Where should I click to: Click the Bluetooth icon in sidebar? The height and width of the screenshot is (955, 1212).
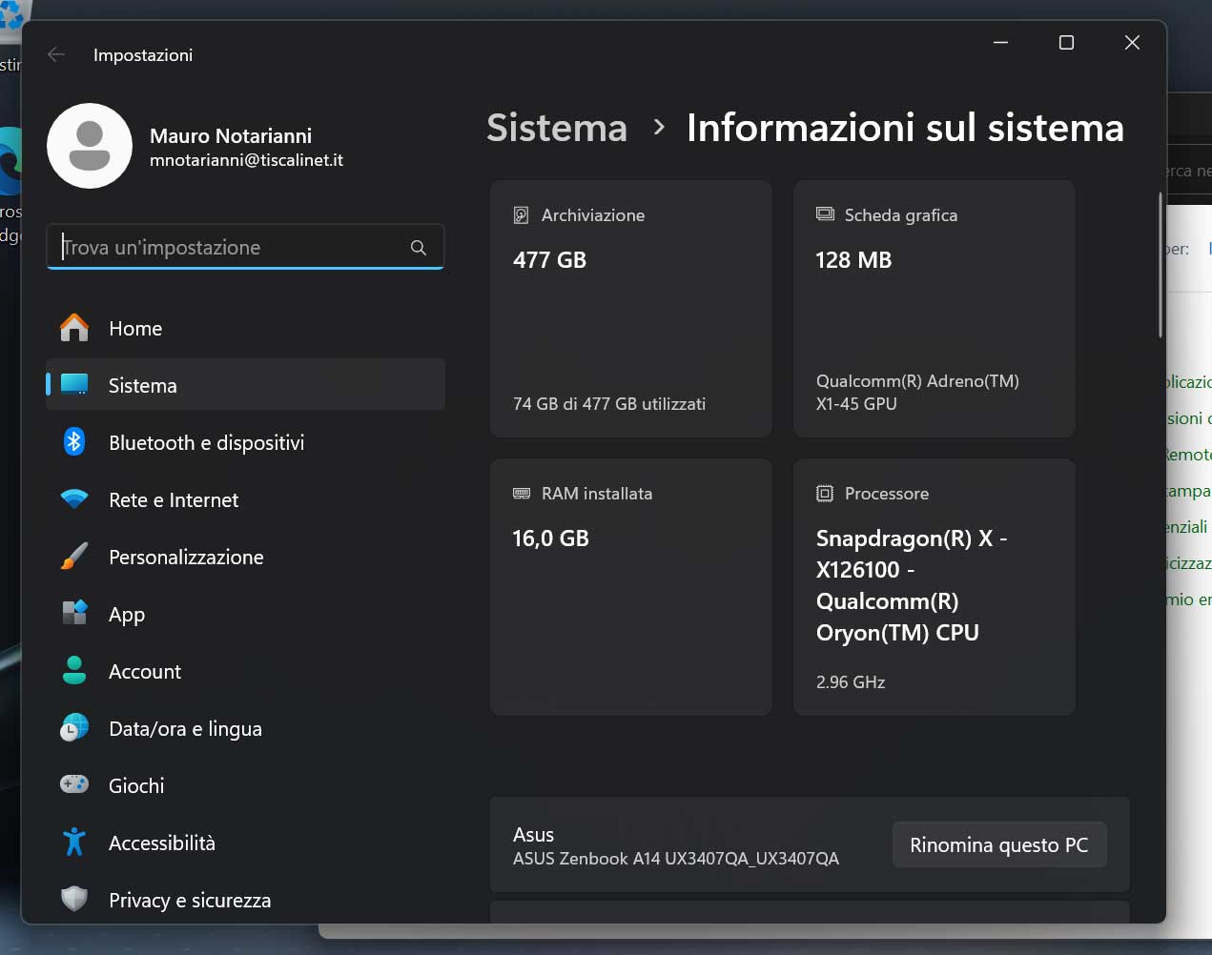tap(74, 442)
